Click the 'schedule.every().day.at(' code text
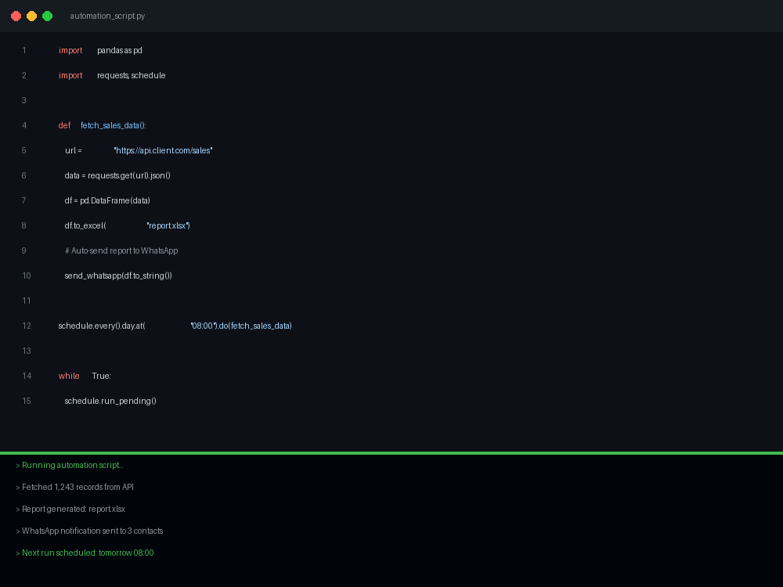Viewport: 783px width, 587px height. pyautogui.click(x=102, y=326)
